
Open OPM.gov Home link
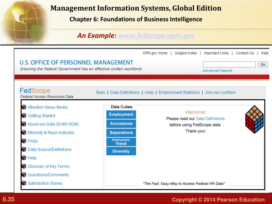(155, 53)
